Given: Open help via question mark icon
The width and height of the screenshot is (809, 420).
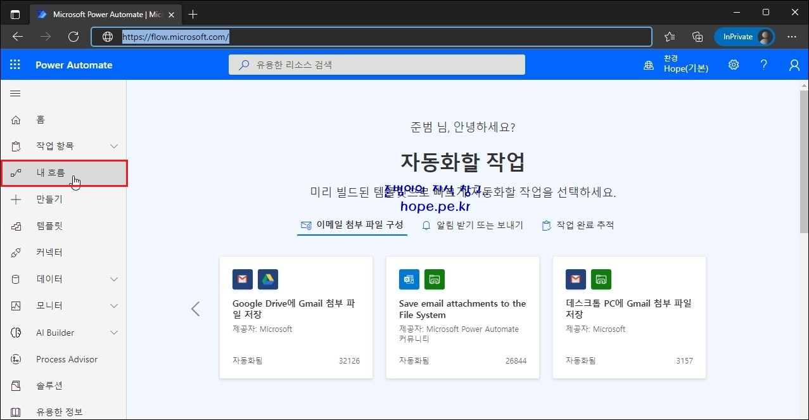Looking at the screenshot, I should [764, 65].
